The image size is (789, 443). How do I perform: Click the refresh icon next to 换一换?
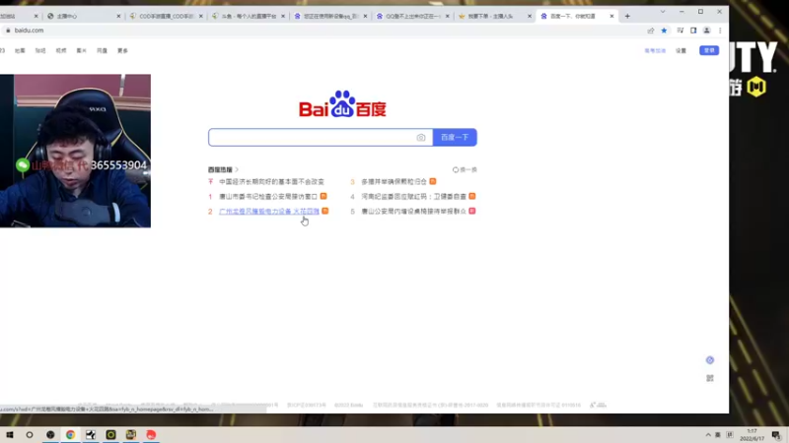tap(456, 169)
